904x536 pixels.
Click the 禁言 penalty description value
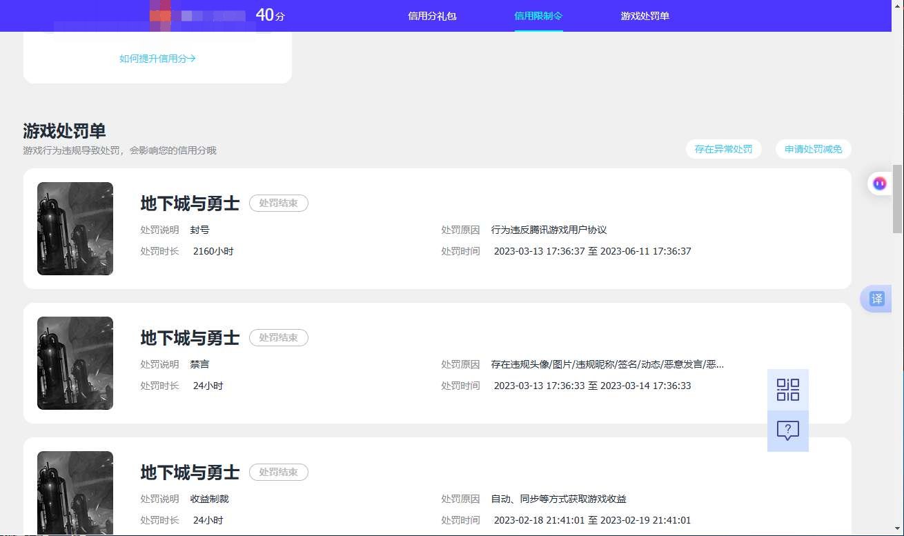(199, 365)
